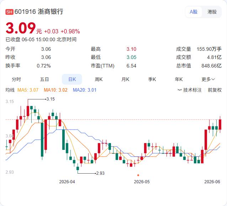Open the 分时 intraday chart tab
The width and height of the screenshot is (227, 206).
[16, 79]
